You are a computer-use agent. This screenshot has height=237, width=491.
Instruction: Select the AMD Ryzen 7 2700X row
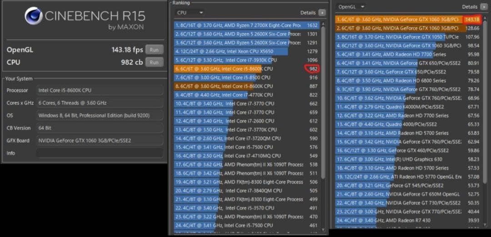pos(247,25)
